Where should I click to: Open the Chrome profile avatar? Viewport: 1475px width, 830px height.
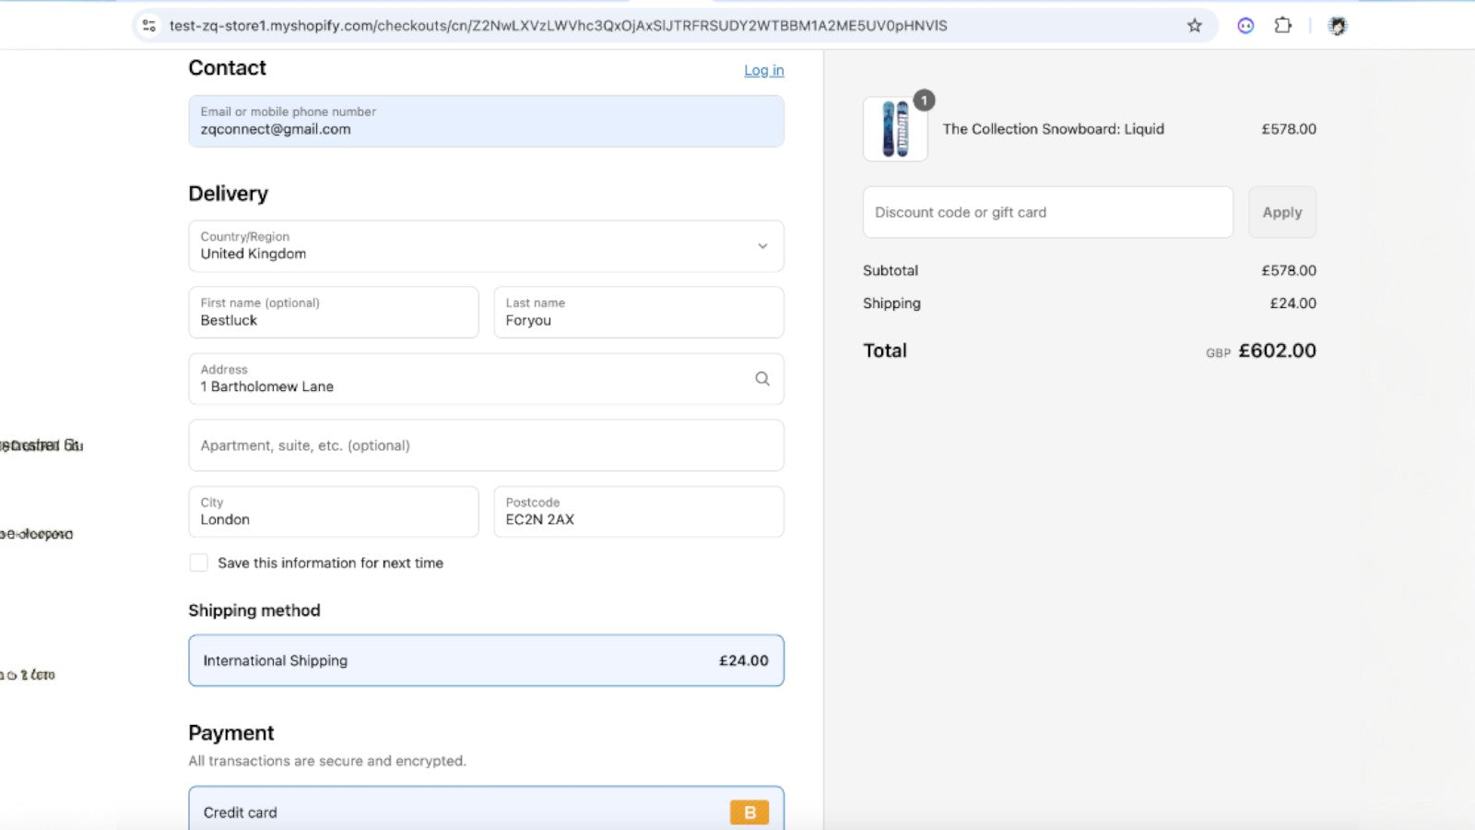coord(1336,25)
